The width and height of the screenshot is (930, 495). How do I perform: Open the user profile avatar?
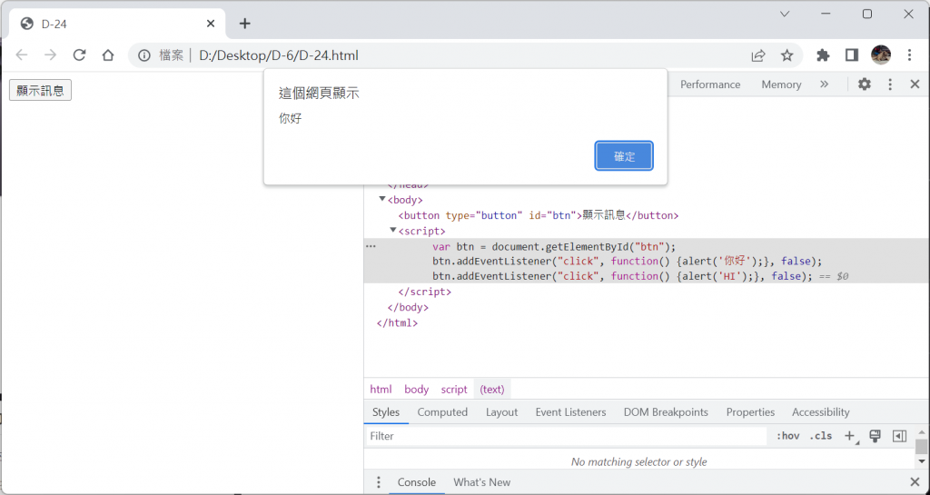pyautogui.click(x=881, y=55)
